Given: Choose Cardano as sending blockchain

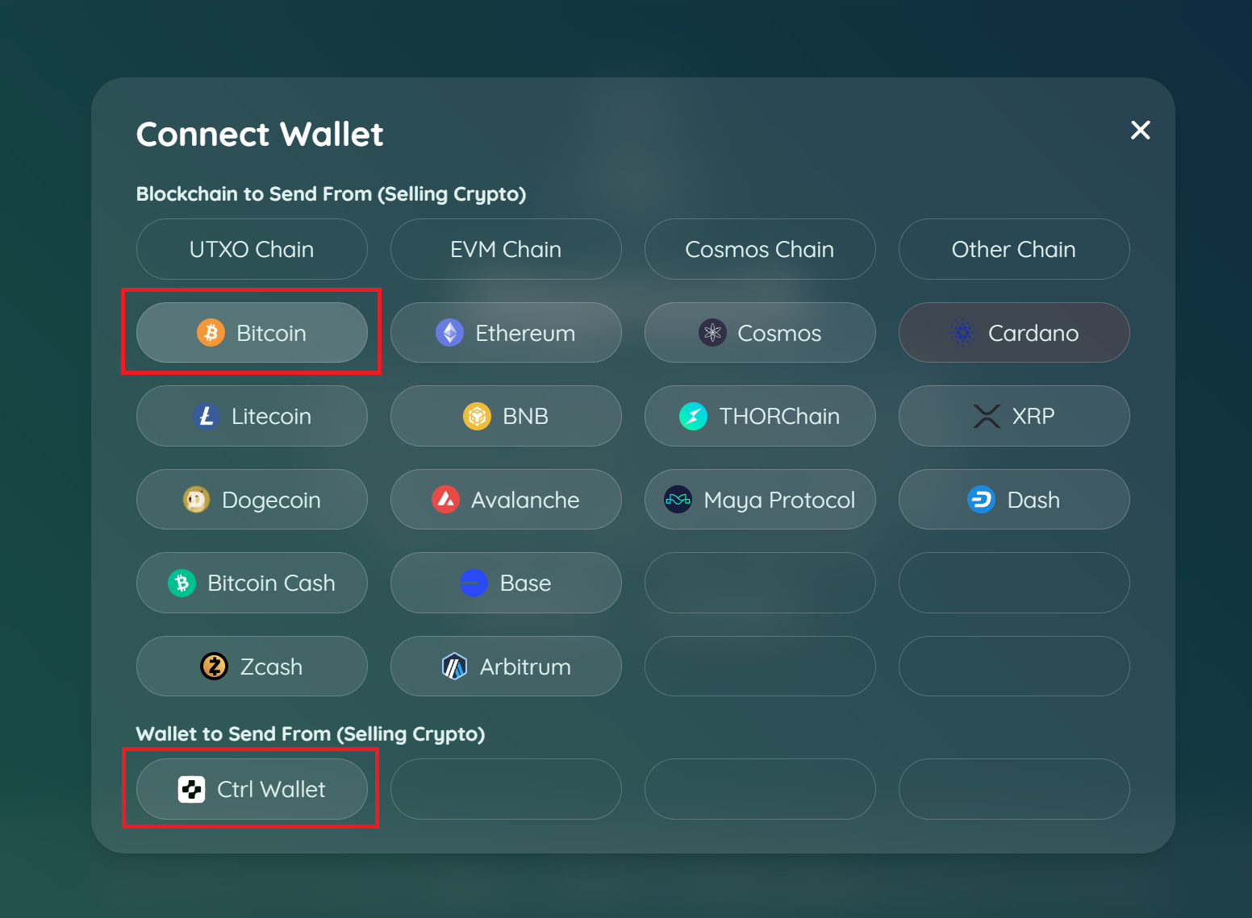Looking at the screenshot, I should (1014, 333).
